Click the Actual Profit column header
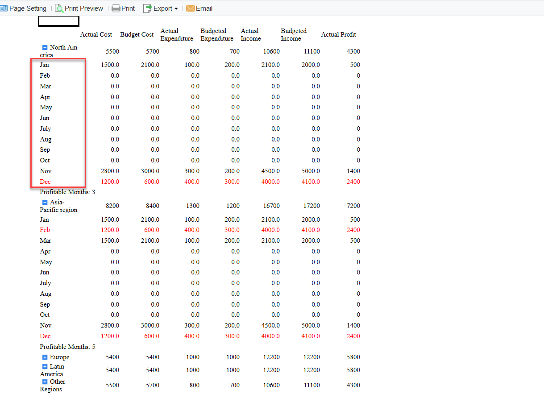544x394 pixels. (x=338, y=34)
